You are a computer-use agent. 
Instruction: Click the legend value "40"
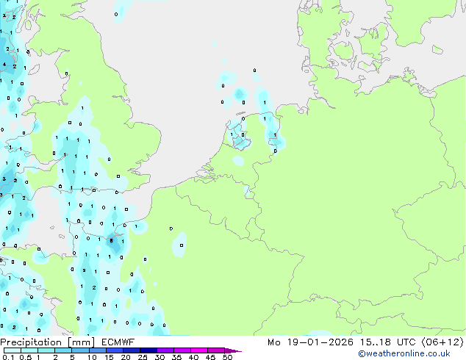pyautogui.click(x=193, y=357)
